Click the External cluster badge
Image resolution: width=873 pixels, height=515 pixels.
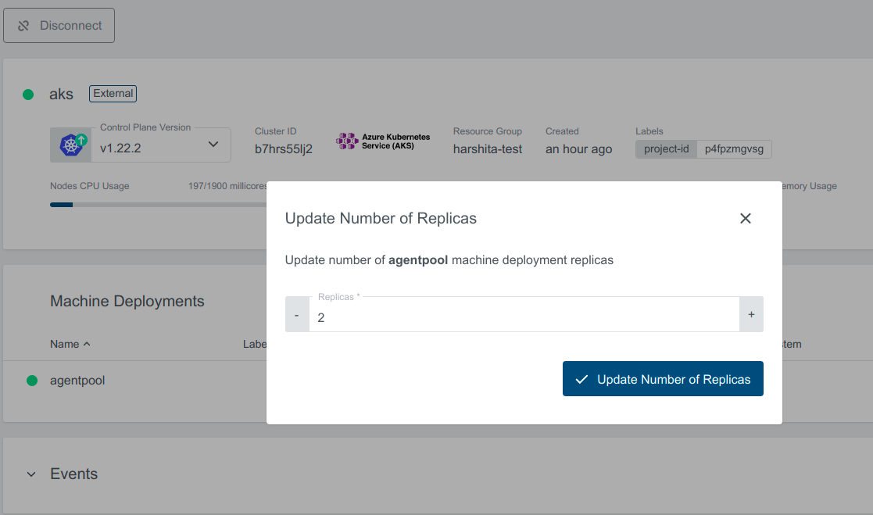(113, 93)
